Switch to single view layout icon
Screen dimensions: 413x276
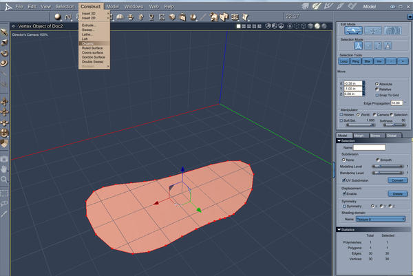pyautogui.click(x=238, y=26)
